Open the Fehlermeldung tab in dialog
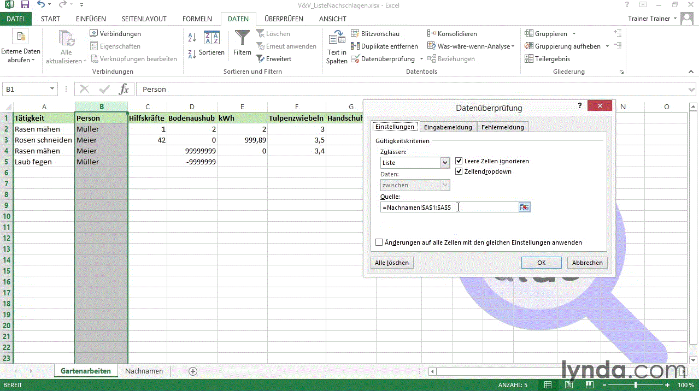Viewport: 699px width, 391px height. 503,127
